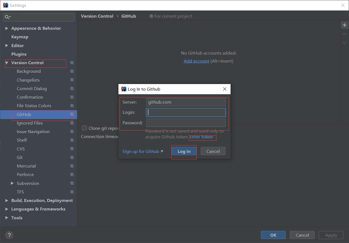This screenshot has height=243, width=349.
Task: Click the Server field showing github.com
Action: click(x=186, y=102)
